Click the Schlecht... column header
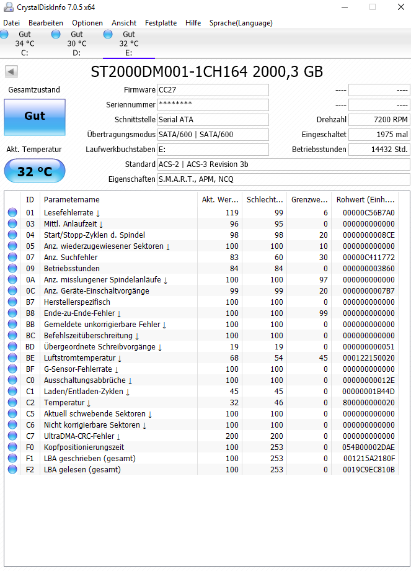The width and height of the screenshot is (411, 571). 265,200
